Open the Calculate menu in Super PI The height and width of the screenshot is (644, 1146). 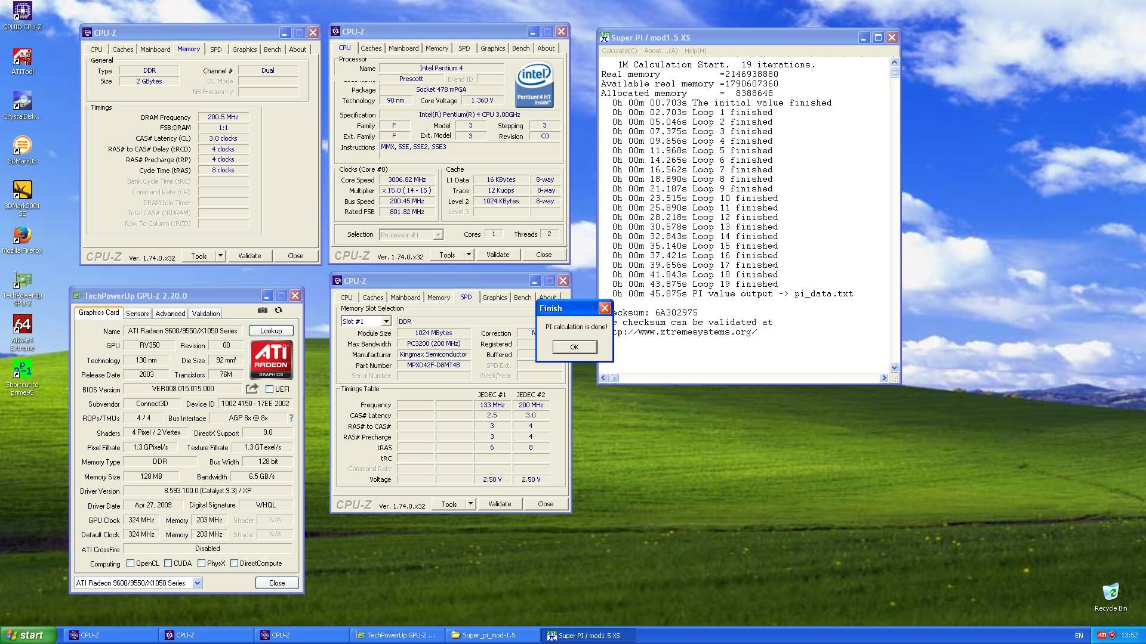coord(619,51)
